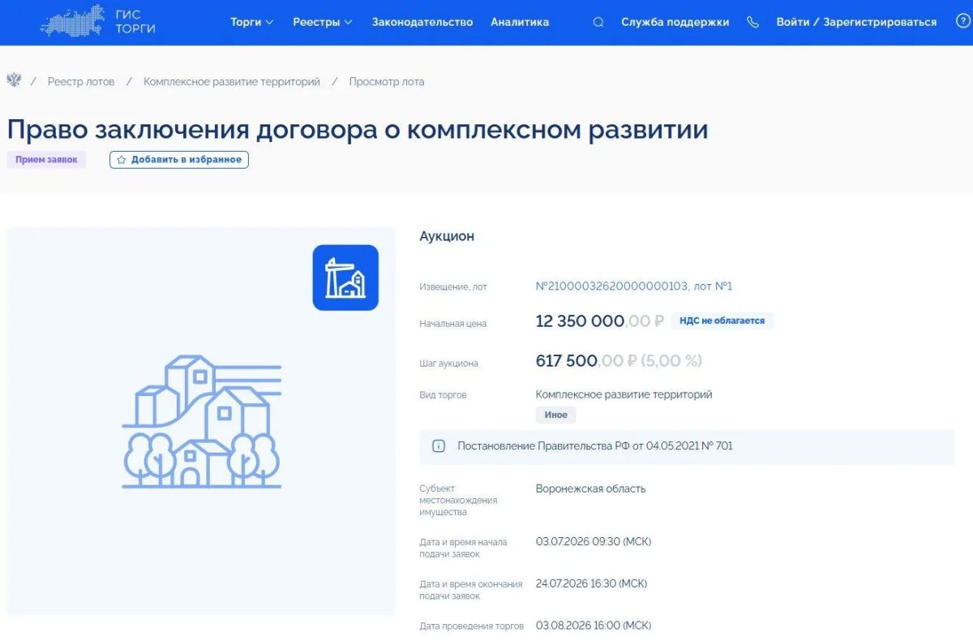
Task: Click the emblem home icon in breadcrumbs
Action: [14, 80]
